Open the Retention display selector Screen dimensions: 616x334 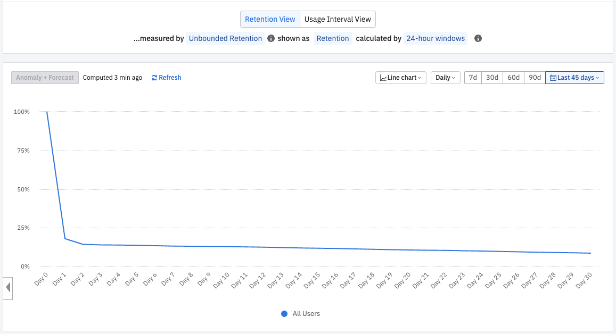(x=333, y=38)
